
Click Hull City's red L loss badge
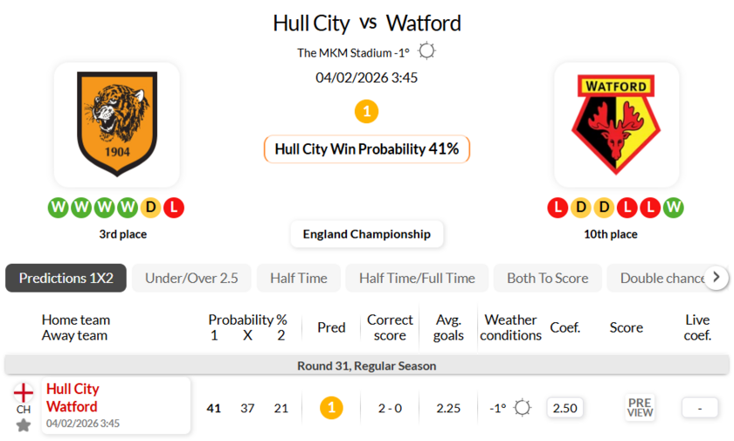(x=173, y=208)
